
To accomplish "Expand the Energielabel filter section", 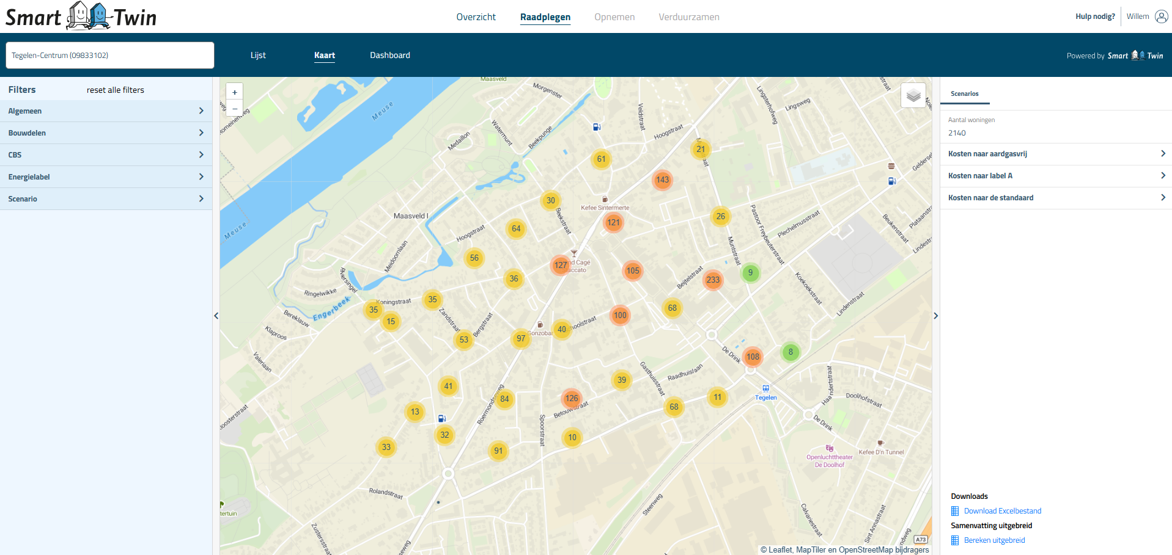I will pyautogui.click(x=106, y=177).
